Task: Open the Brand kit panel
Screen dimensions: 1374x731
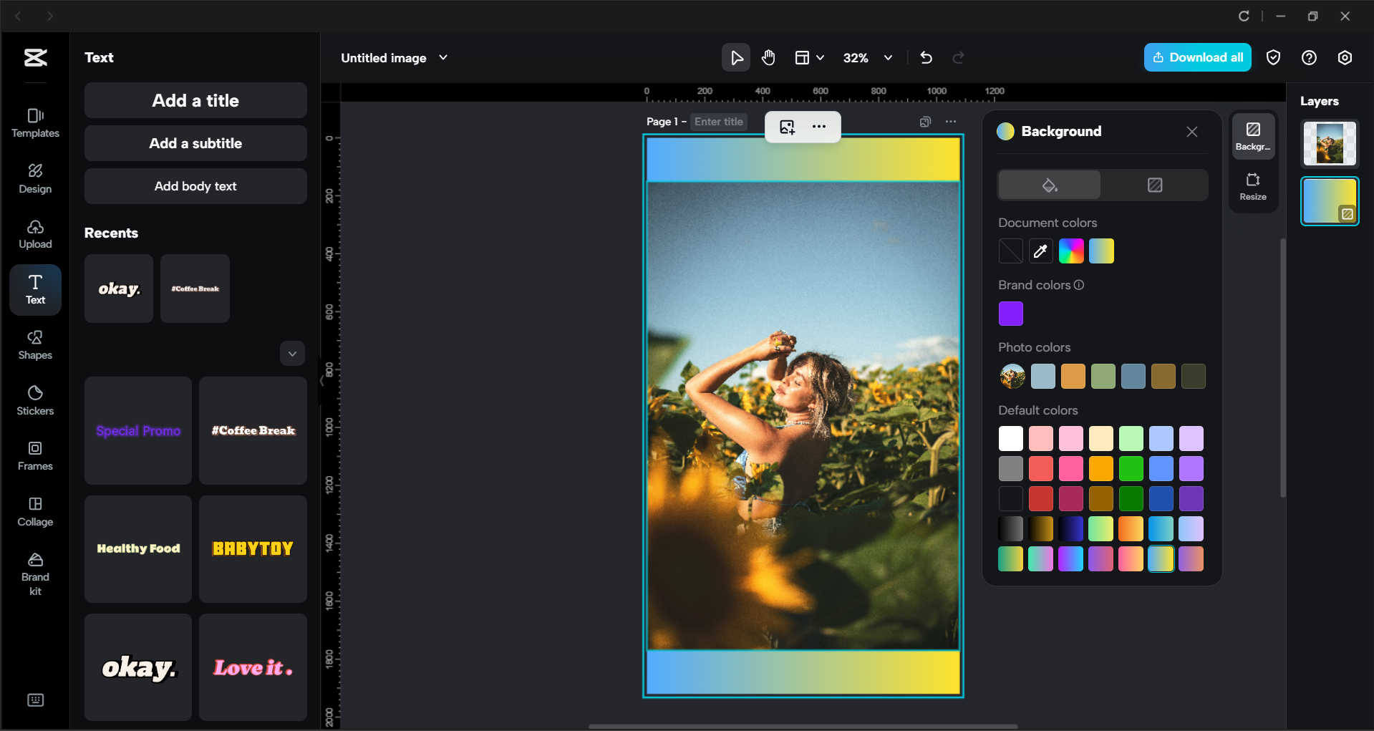Action: point(35,571)
